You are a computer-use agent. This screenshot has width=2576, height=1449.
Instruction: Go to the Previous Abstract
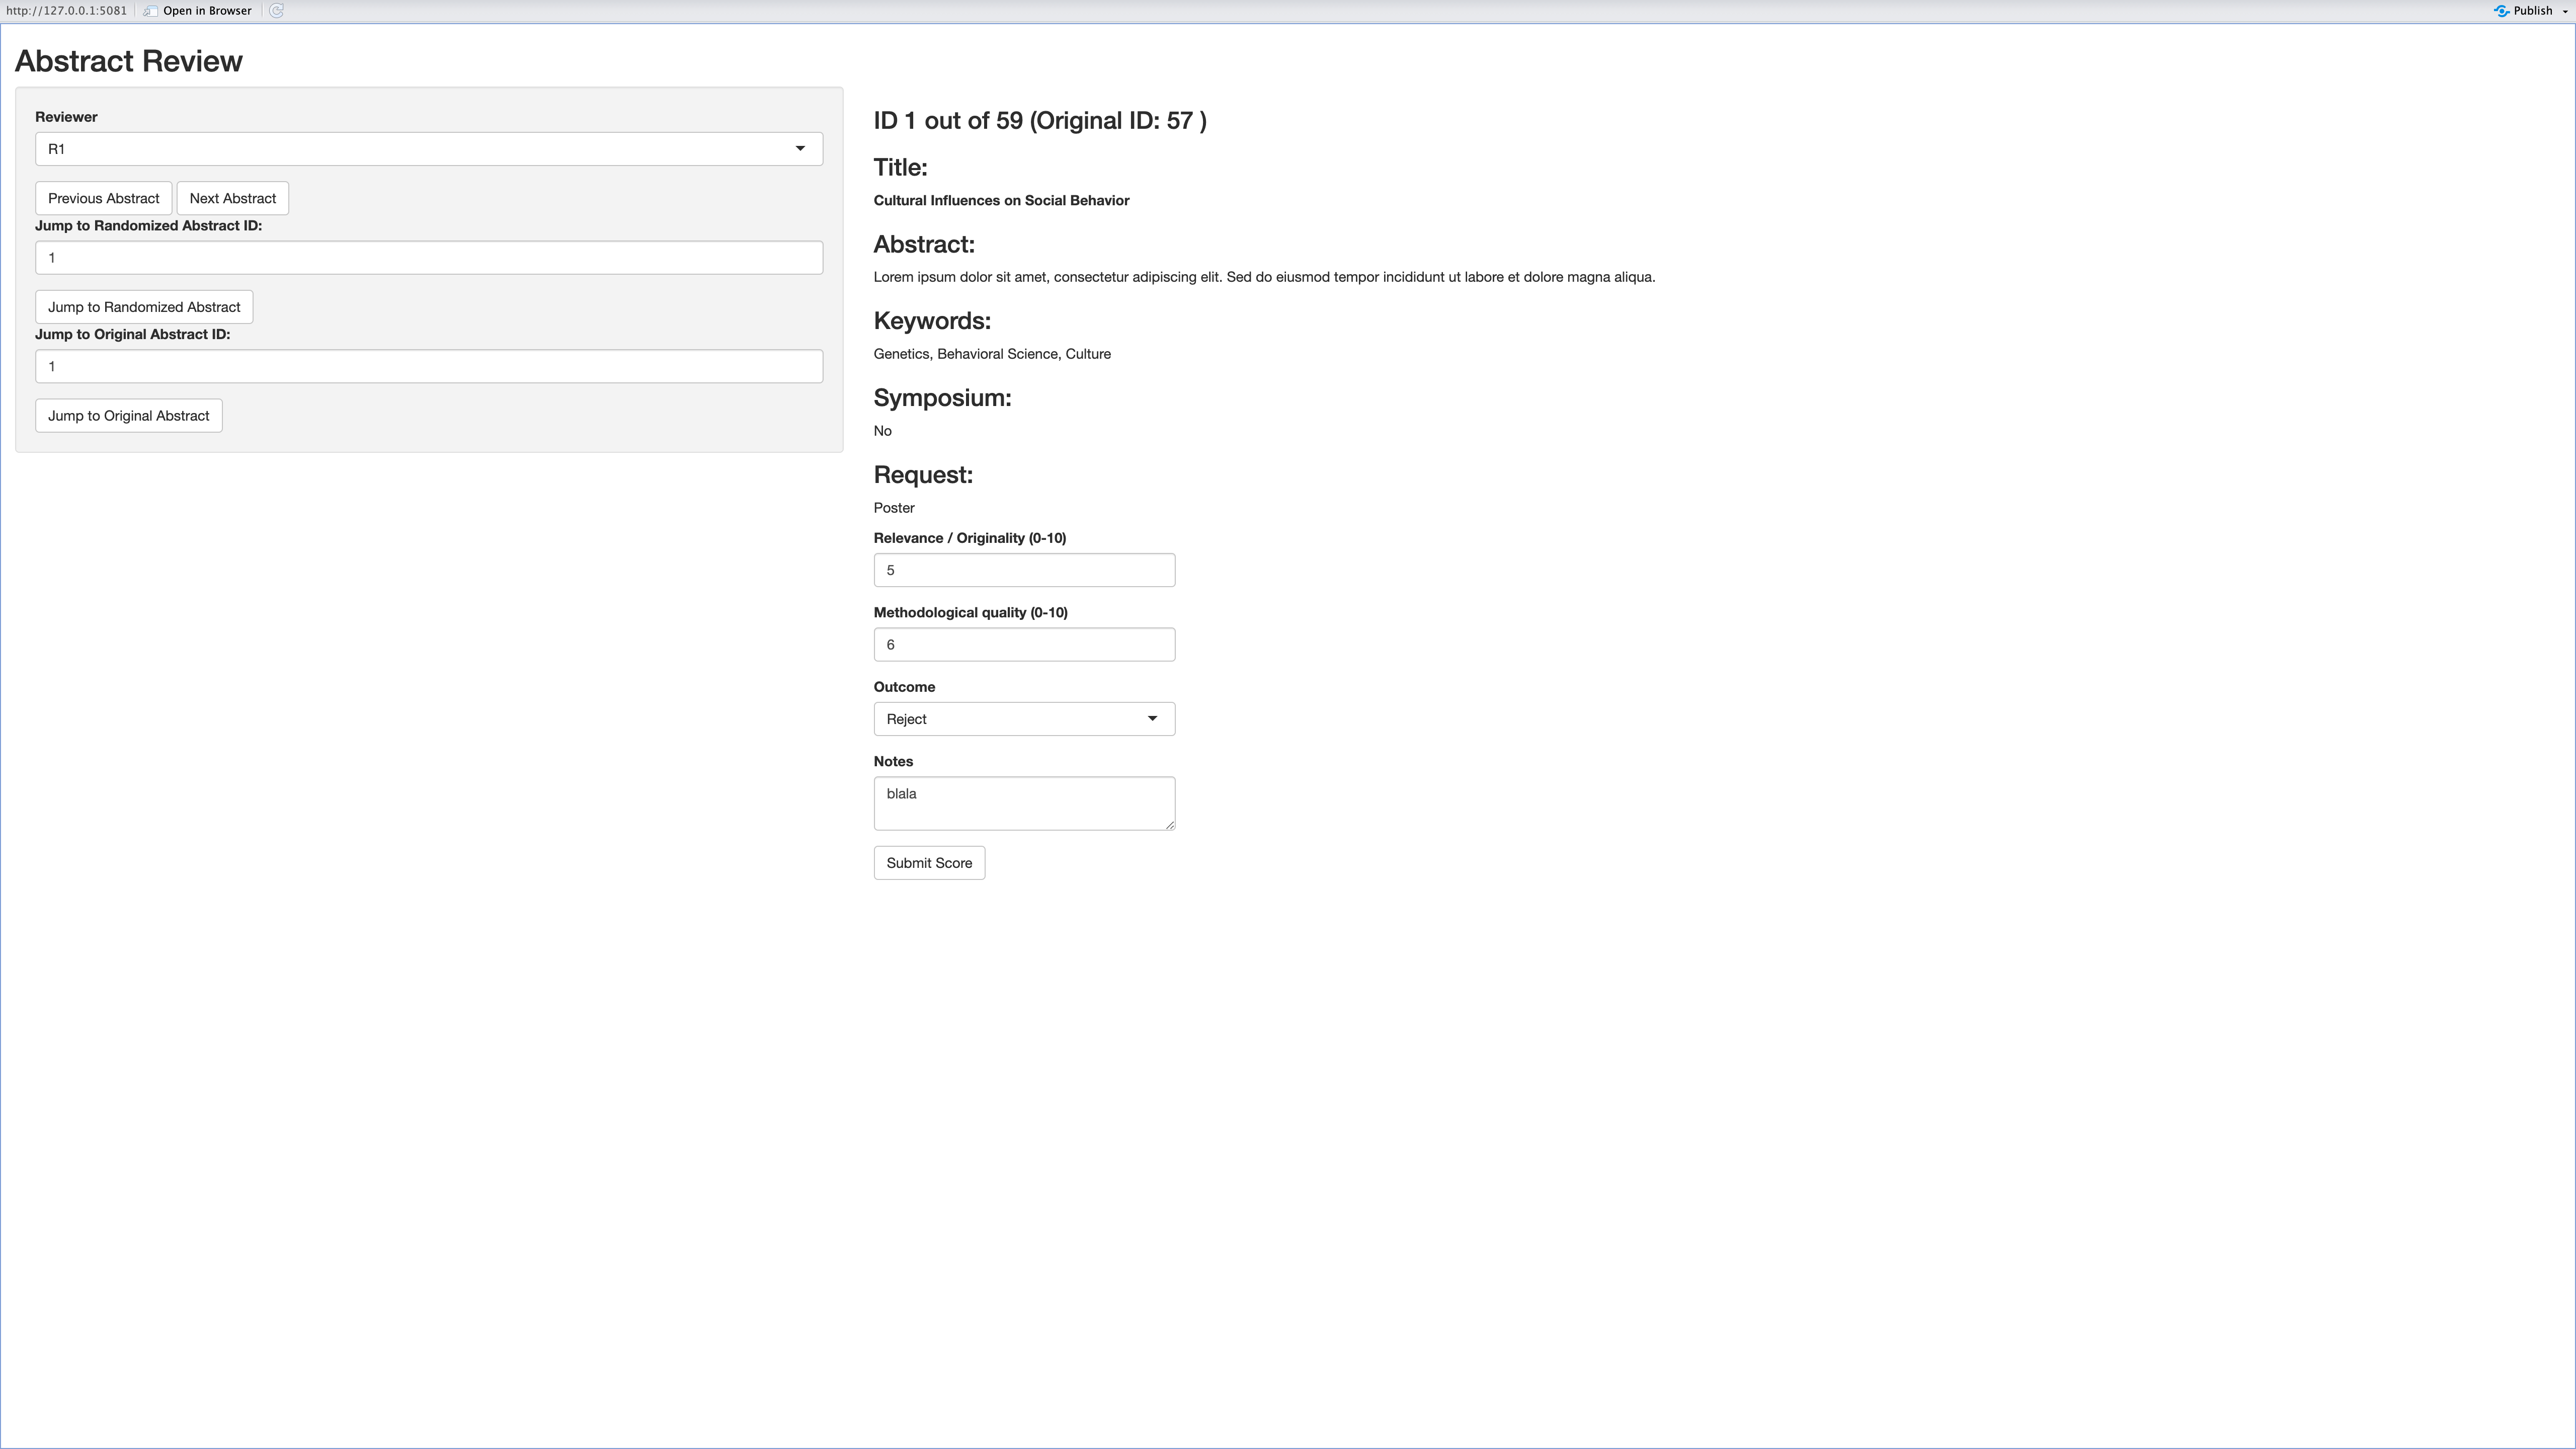(x=104, y=198)
